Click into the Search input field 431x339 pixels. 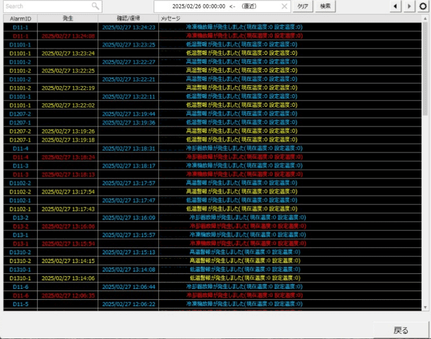tap(46, 6)
